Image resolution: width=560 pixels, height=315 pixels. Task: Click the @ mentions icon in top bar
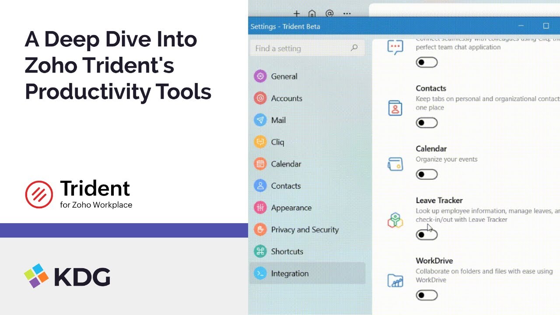(329, 14)
